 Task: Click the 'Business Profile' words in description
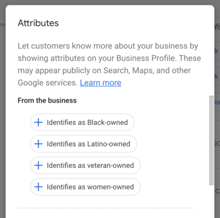(146, 58)
